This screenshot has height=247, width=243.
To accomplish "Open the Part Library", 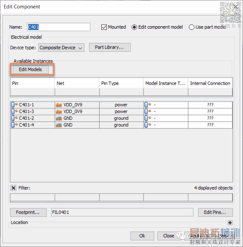I will tap(110, 47).
